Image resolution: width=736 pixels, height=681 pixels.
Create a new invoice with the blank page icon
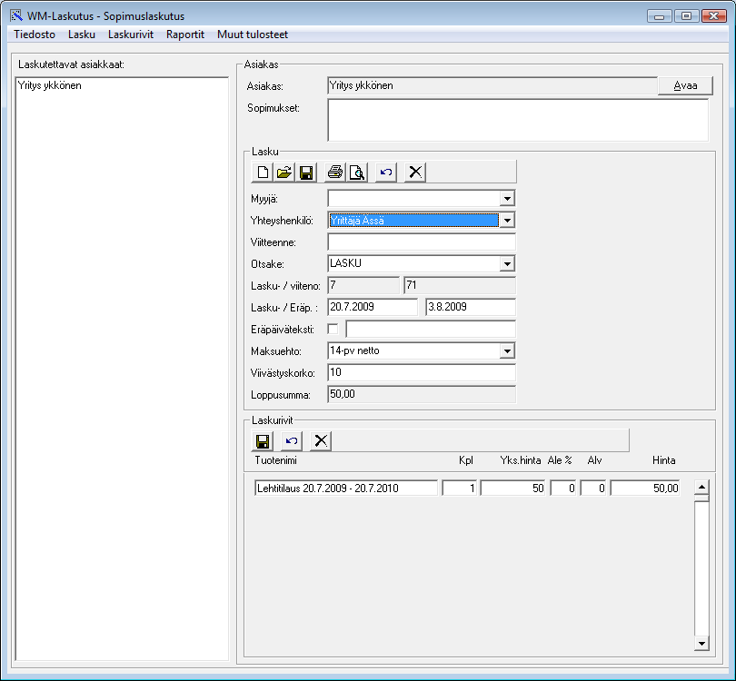(263, 173)
